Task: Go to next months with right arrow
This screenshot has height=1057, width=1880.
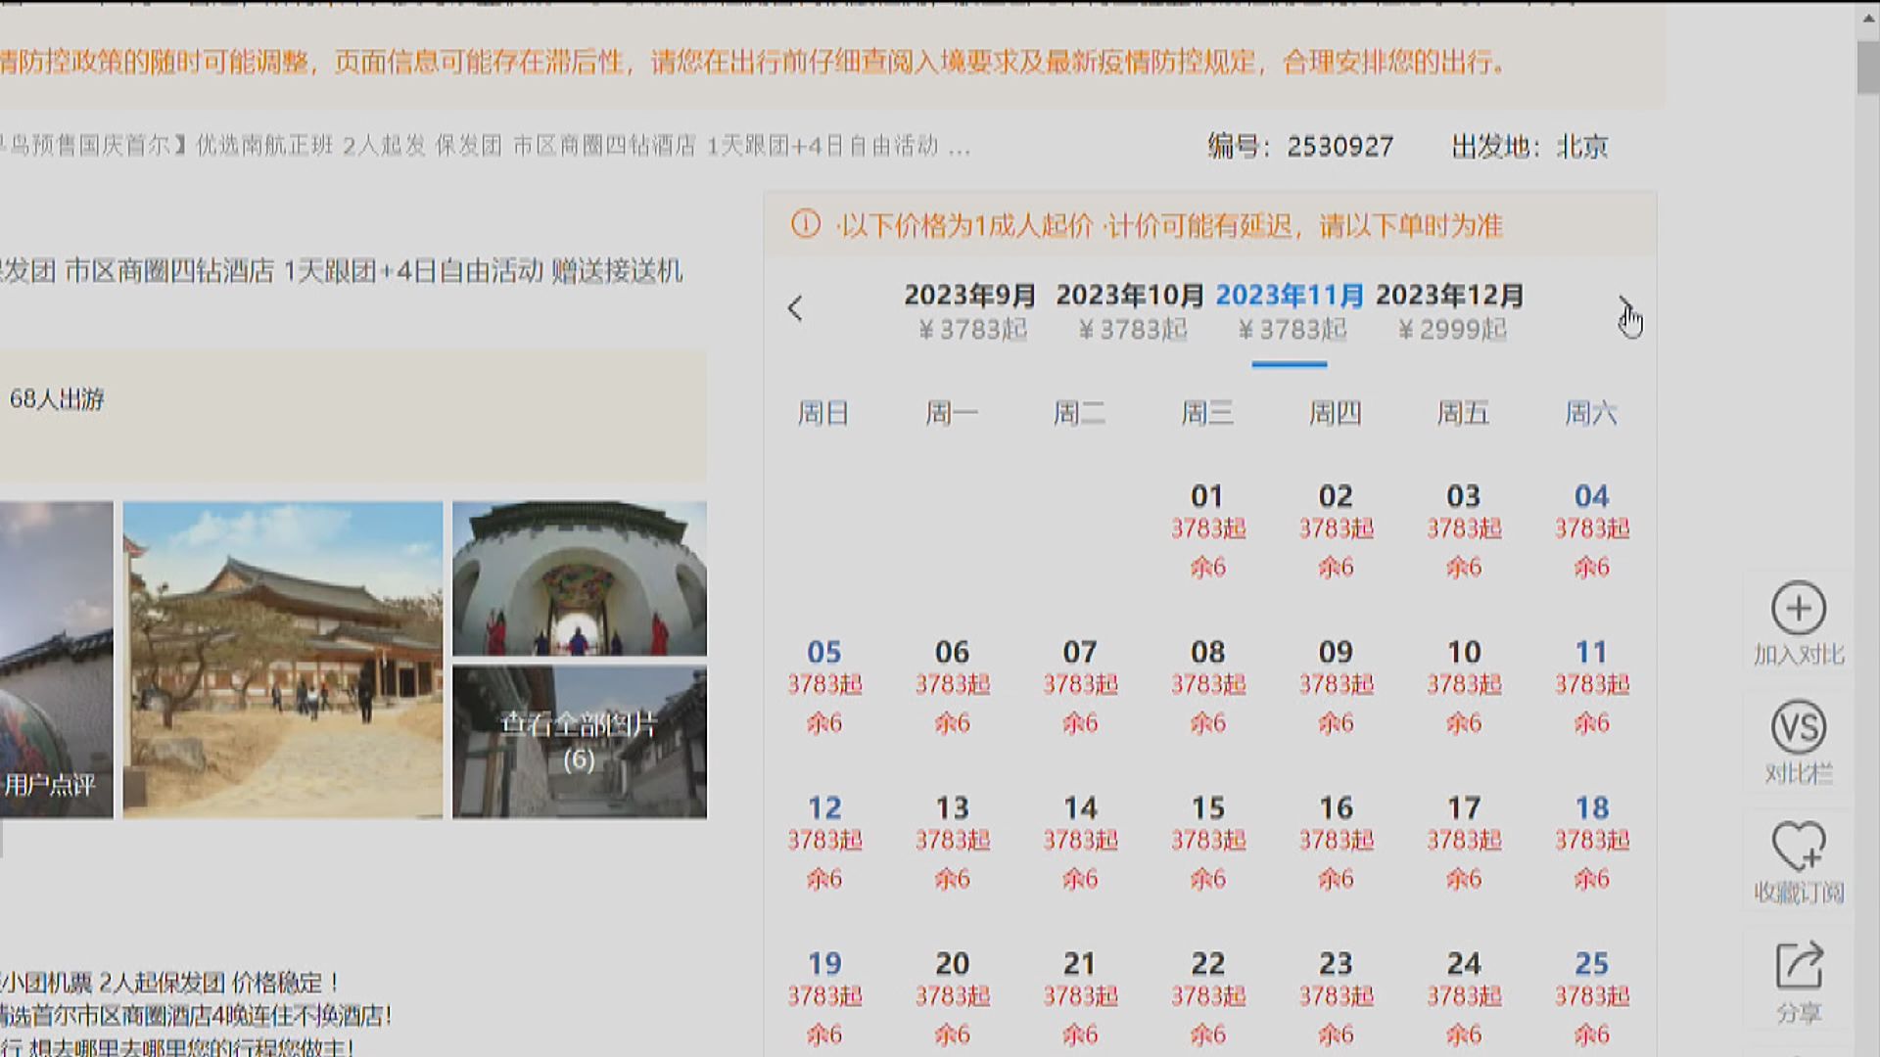Action: pos(1623,309)
